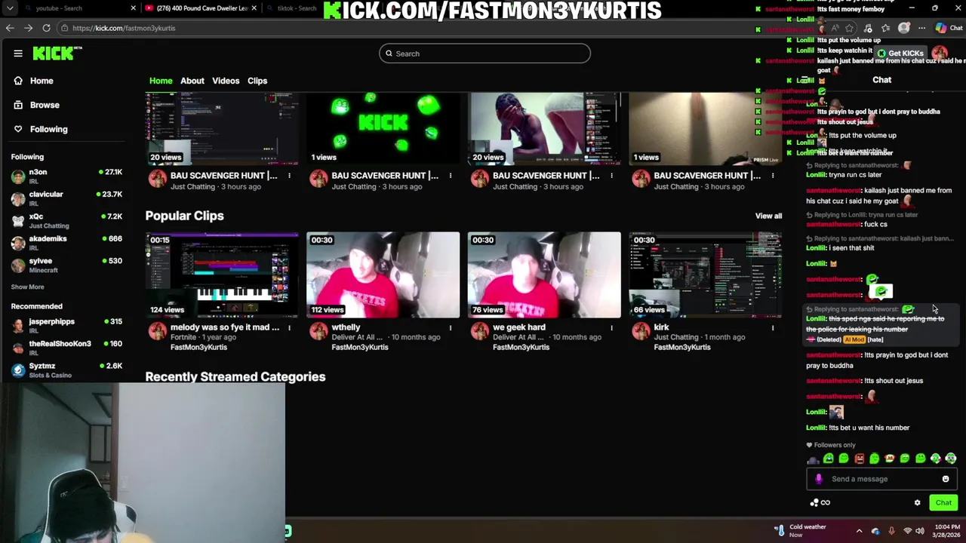
Task: Open Edge Settings and more ellipsis
Action: (x=921, y=28)
